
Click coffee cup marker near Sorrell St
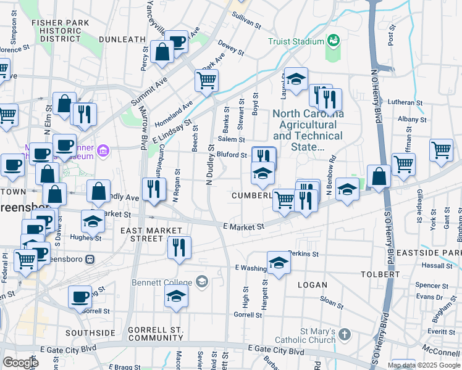tap(80, 298)
